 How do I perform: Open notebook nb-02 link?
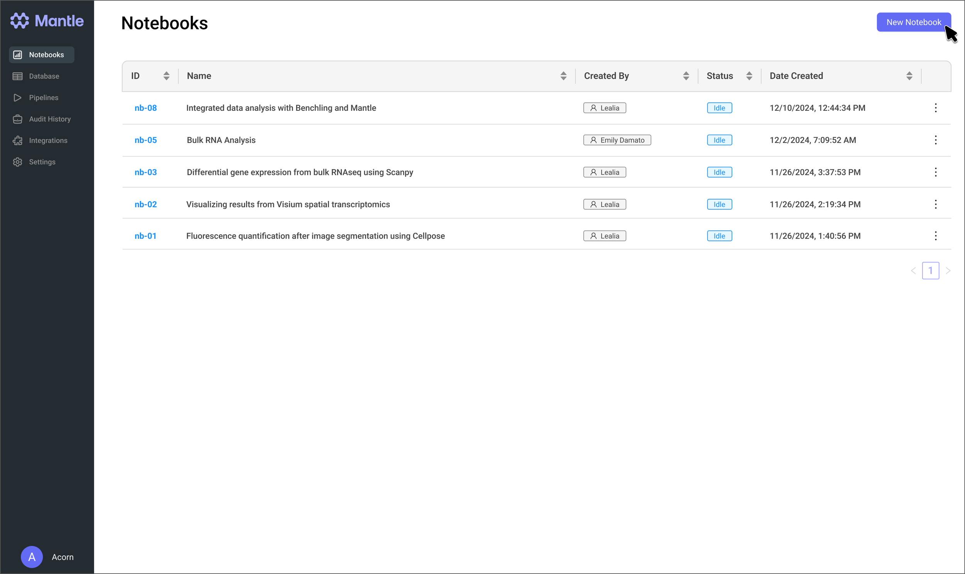pos(146,204)
